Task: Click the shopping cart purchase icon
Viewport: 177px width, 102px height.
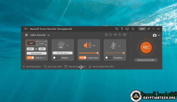Action: click(117, 29)
